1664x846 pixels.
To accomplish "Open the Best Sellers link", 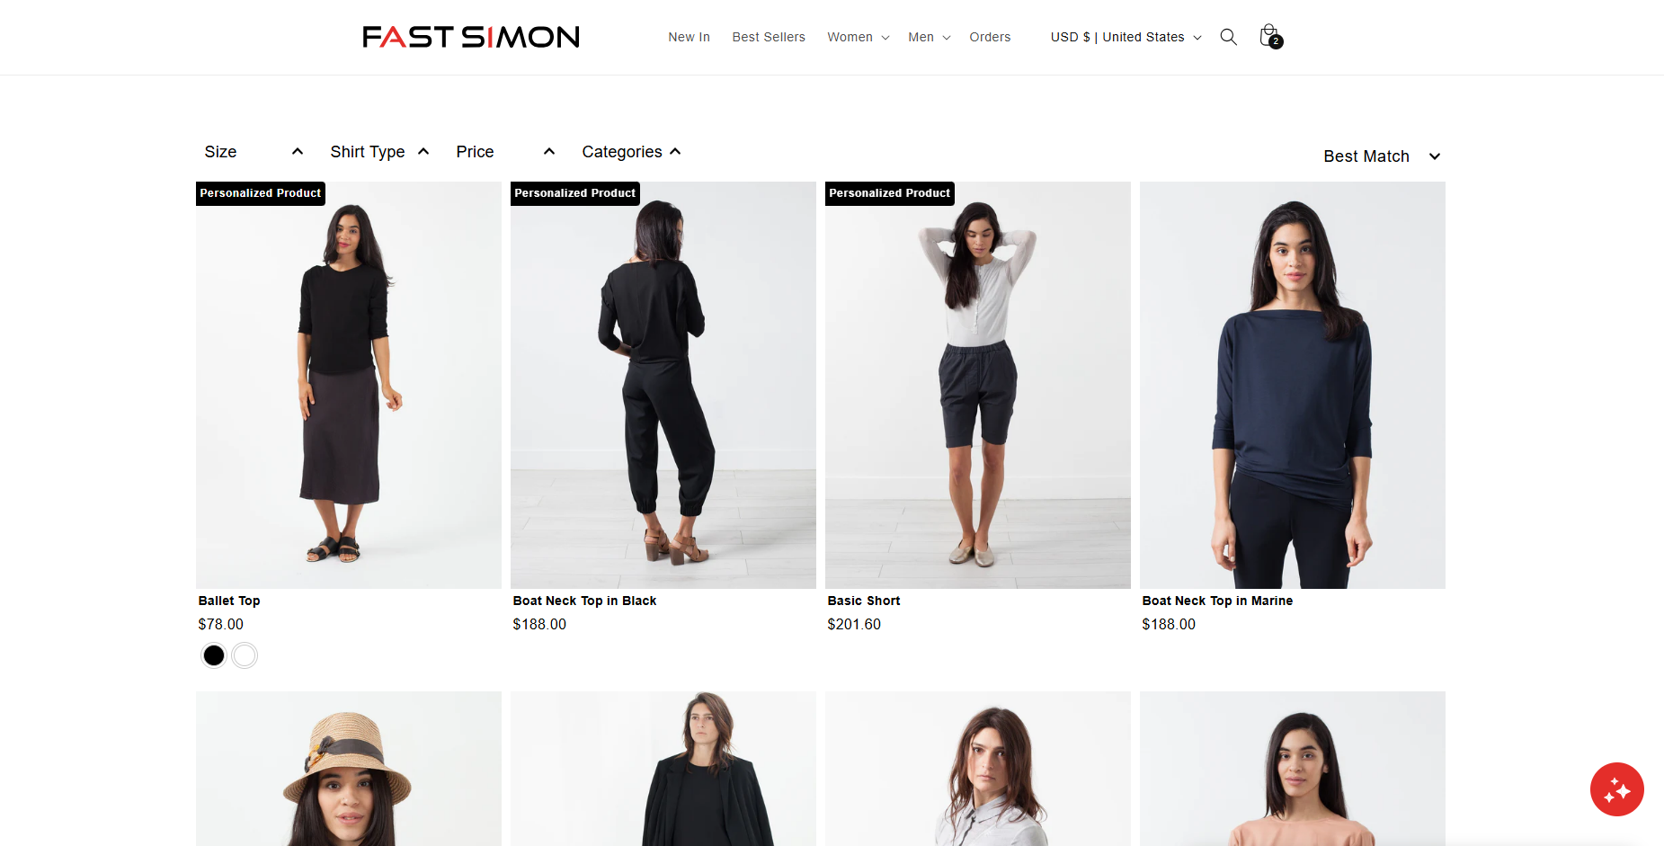I will click(769, 37).
